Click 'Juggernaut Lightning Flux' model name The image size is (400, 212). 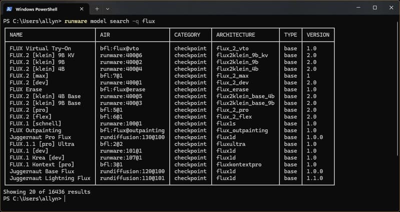coord(50,178)
